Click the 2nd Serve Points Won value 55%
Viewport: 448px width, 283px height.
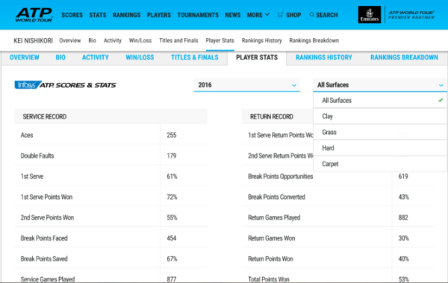[172, 217]
